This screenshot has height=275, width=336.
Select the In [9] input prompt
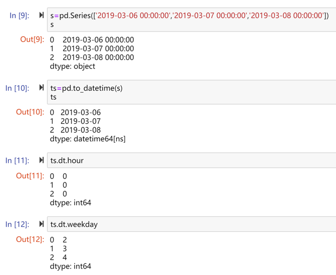pyautogui.click(x=19, y=16)
